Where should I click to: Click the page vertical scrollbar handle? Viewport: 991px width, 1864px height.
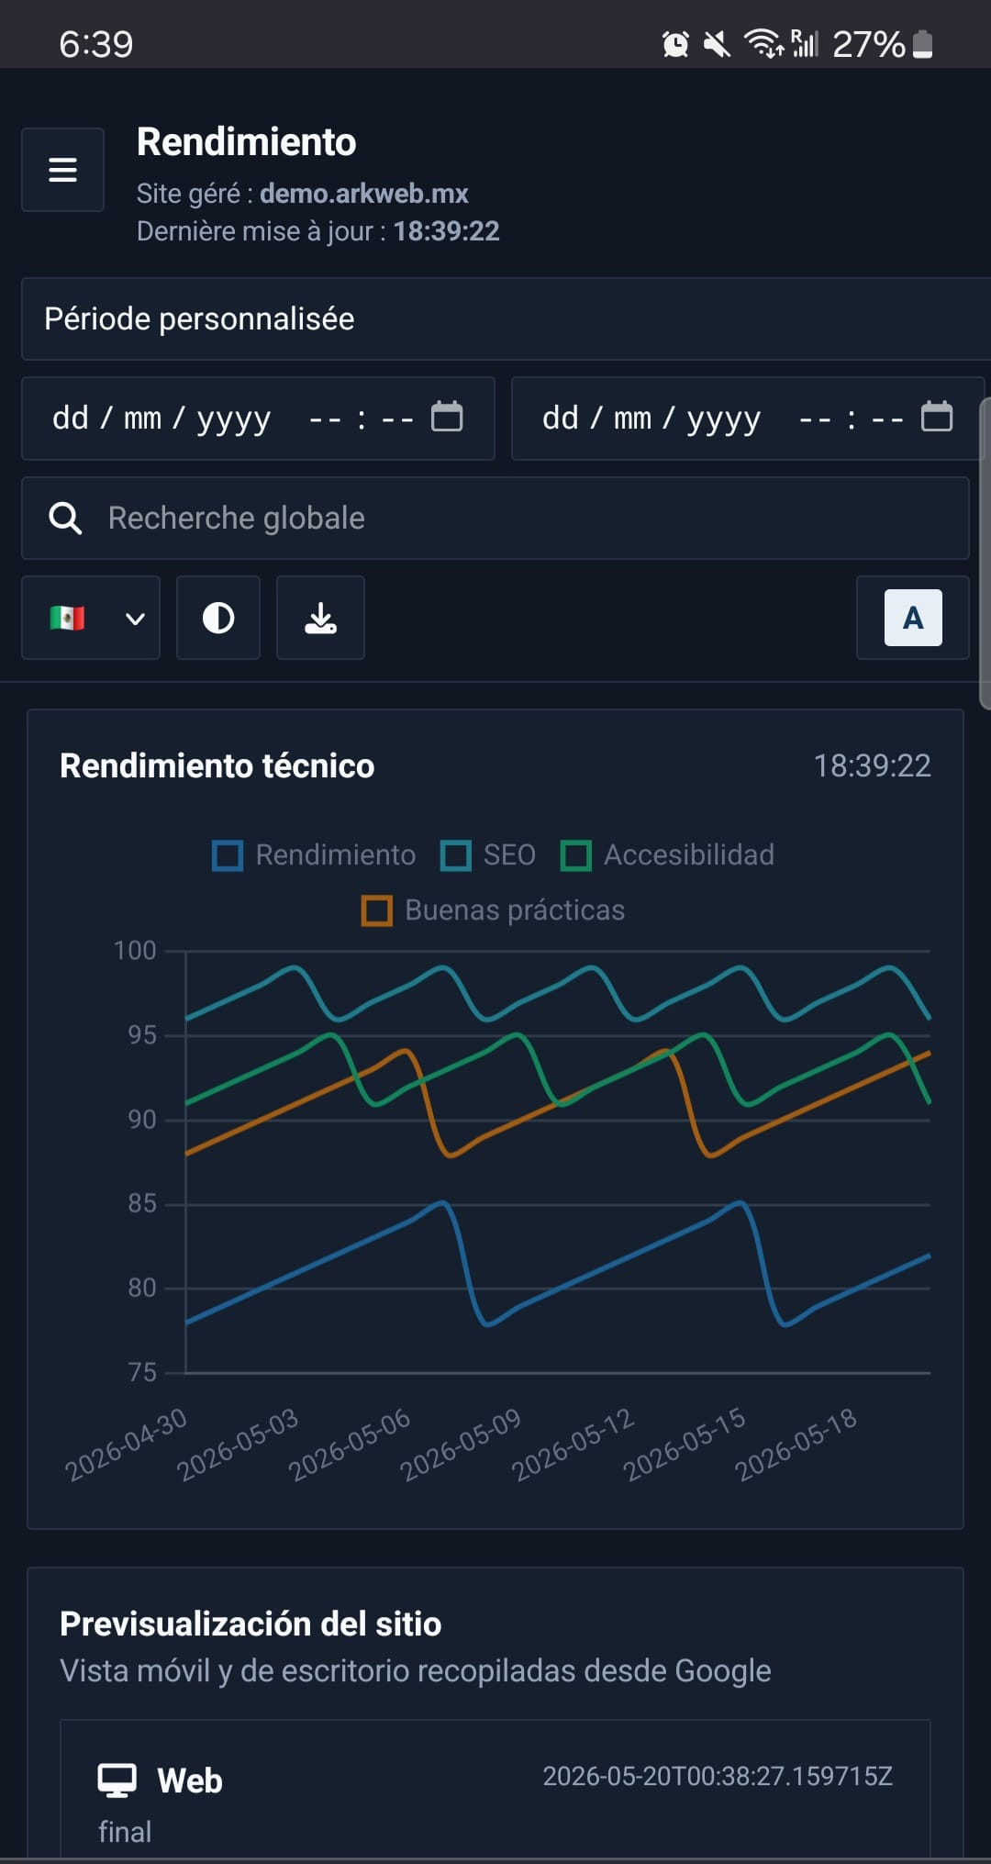pyautogui.click(x=985, y=554)
